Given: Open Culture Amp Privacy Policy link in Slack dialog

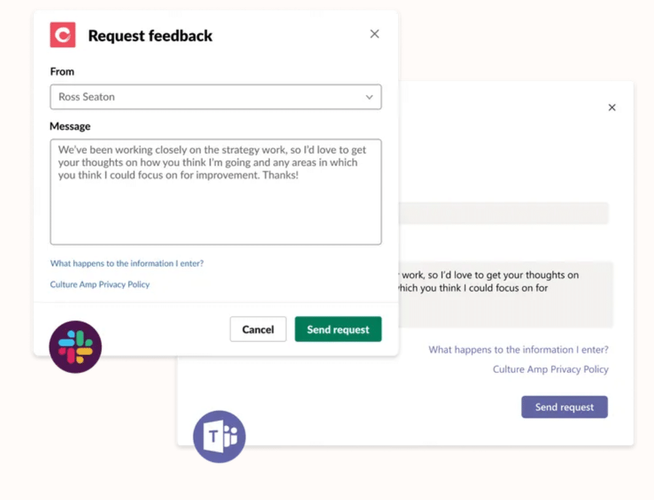Looking at the screenshot, I should coord(99,285).
